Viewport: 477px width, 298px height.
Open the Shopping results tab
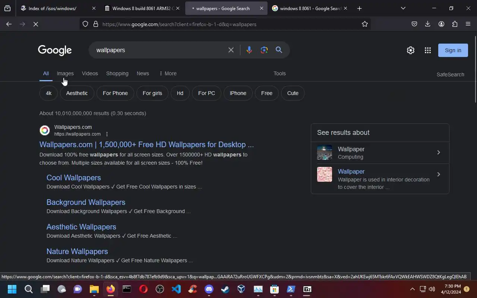117,73
